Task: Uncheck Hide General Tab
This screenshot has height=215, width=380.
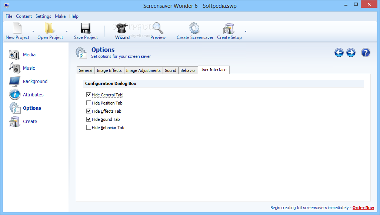Action: click(x=89, y=95)
